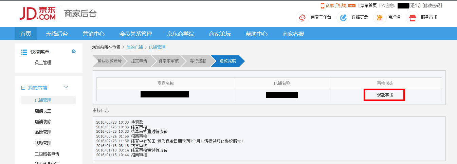This screenshot has width=457, height=164.
Task: Click the 快捷菜单 list icon
Action: (x=24, y=52)
